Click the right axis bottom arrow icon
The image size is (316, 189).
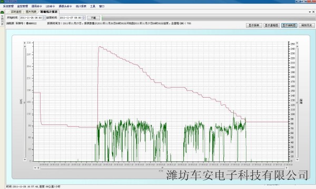(x=297, y=160)
